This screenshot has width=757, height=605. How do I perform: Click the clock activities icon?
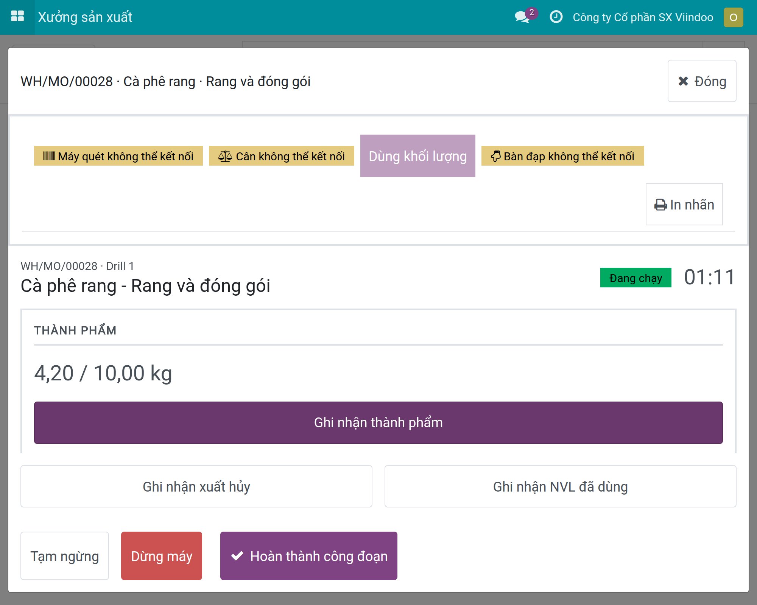(556, 17)
